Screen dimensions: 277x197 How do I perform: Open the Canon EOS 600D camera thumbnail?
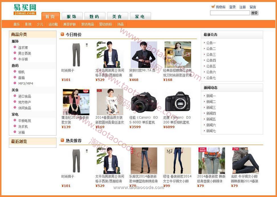144,102
